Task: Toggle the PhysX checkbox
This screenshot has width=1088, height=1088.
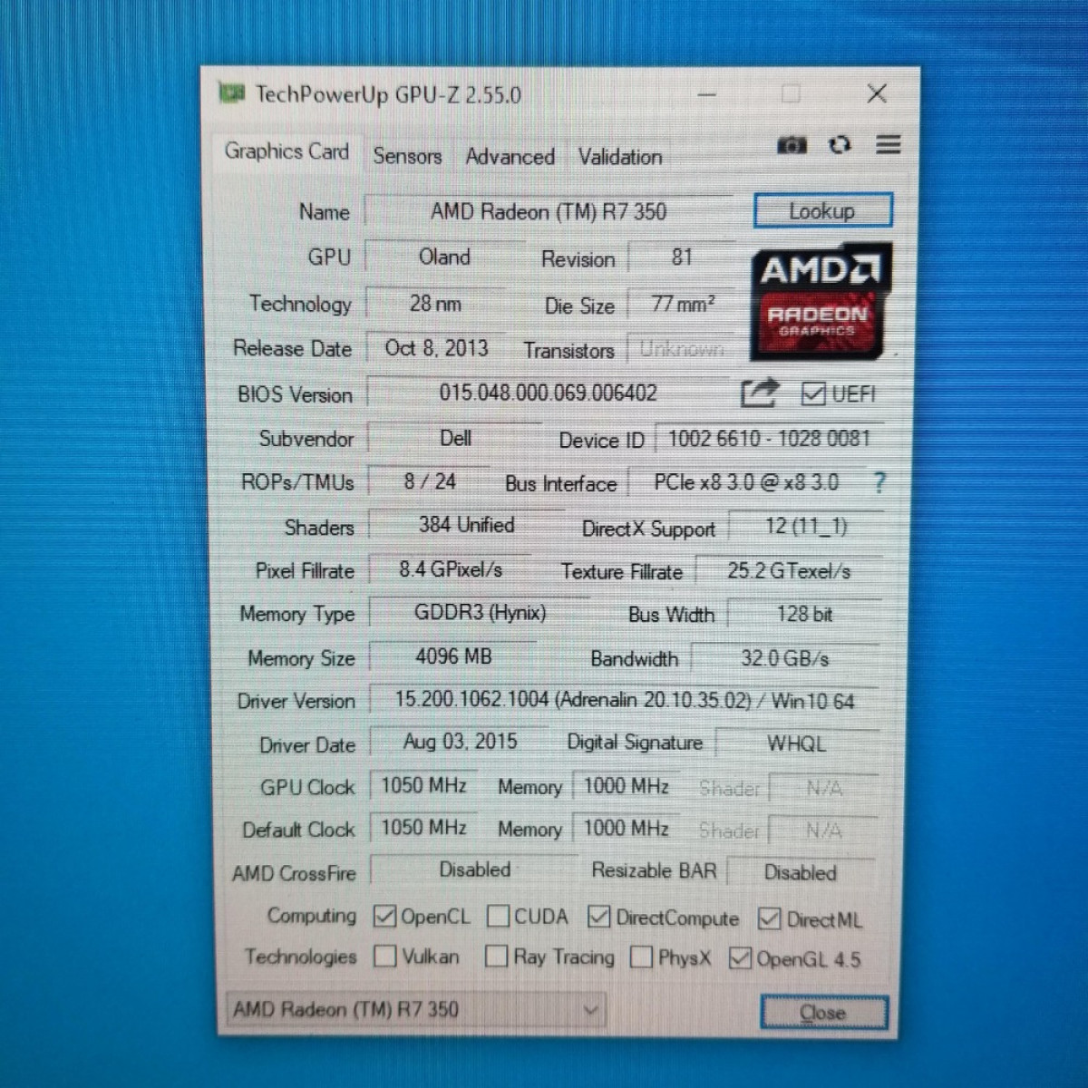Action: click(641, 957)
